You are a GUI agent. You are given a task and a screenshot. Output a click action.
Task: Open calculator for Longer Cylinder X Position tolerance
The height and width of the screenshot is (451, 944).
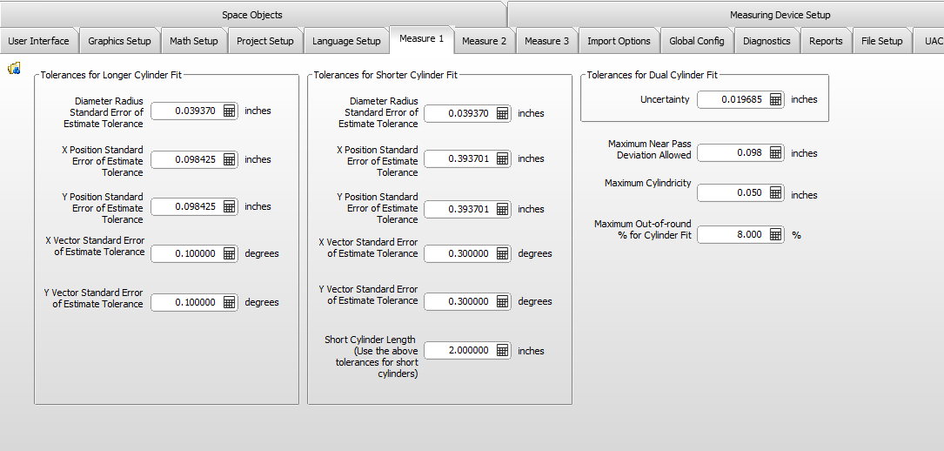click(x=229, y=159)
